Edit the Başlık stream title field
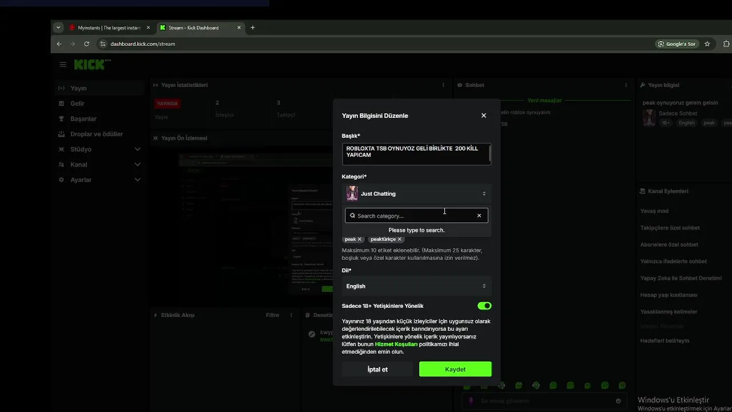 click(416, 154)
